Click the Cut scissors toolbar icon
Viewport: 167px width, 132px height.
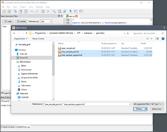click(16, 11)
